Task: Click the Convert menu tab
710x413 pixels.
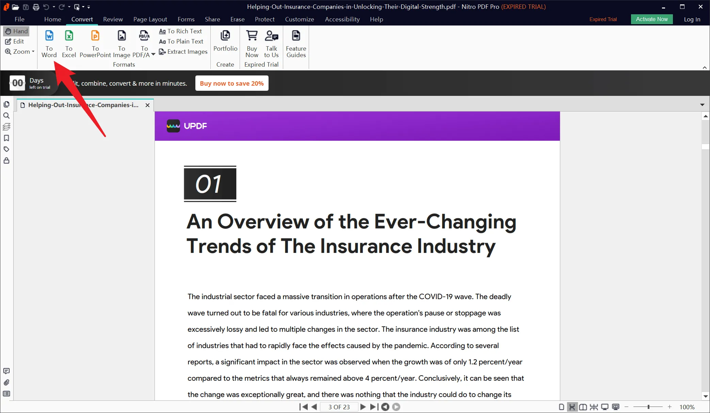Action: tap(82, 19)
